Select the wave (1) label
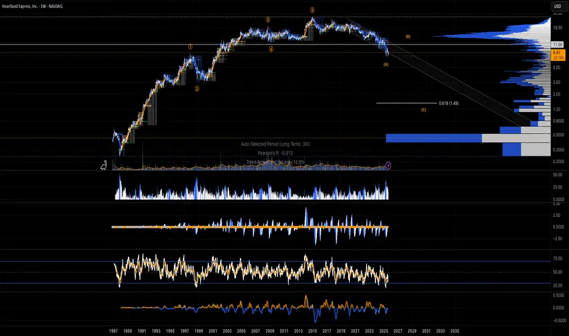569x336 pixels. coord(190,46)
